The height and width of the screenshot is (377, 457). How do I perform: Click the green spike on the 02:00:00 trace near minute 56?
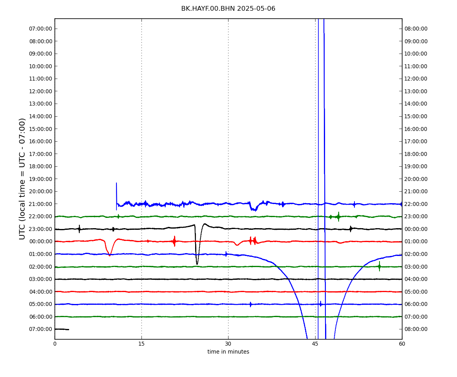(x=379, y=266)
